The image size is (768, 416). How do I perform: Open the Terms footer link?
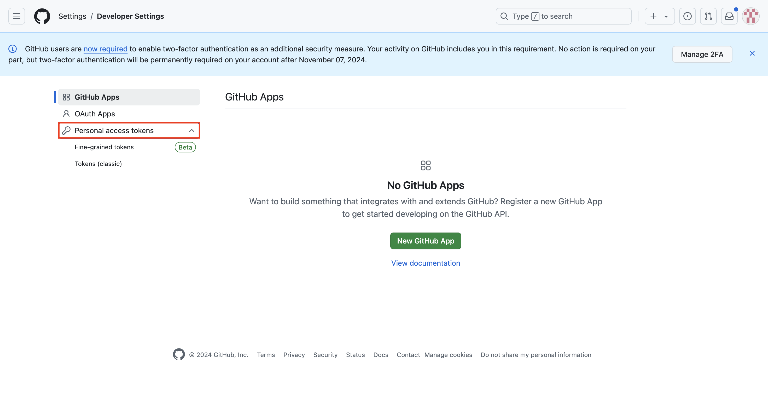point(266,355)
